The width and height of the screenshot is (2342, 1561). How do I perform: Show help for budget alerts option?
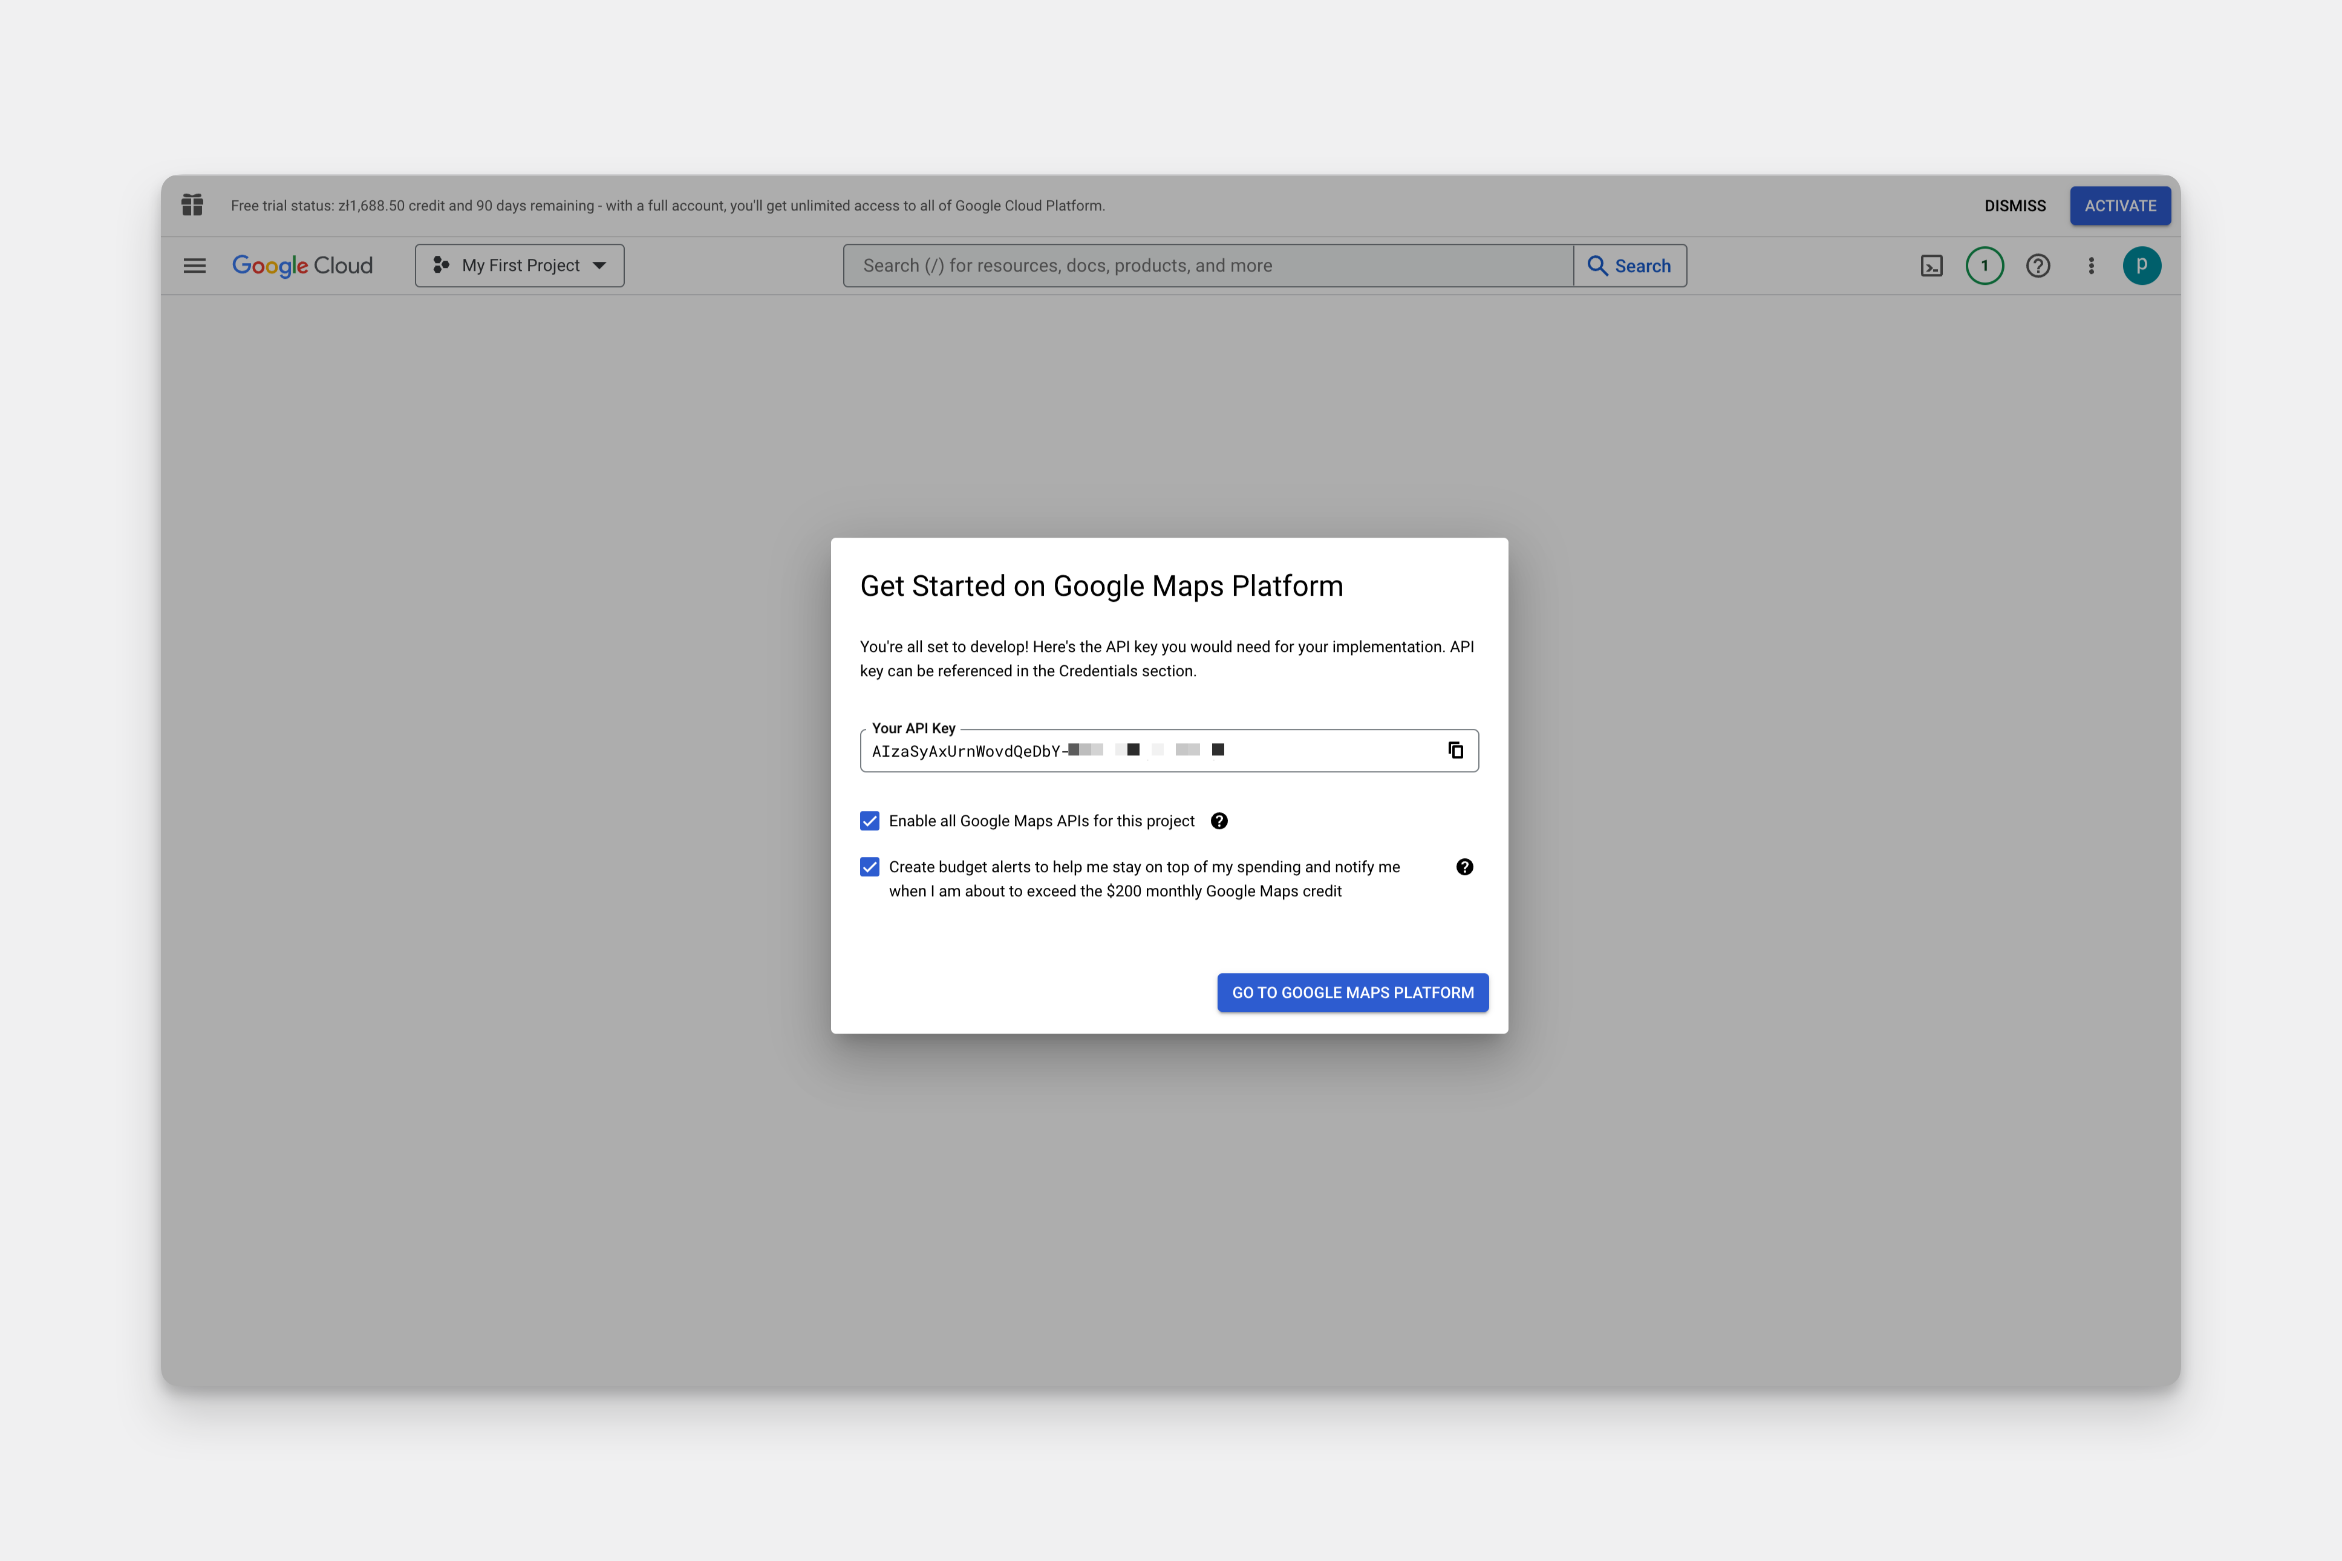point(1464,867)
